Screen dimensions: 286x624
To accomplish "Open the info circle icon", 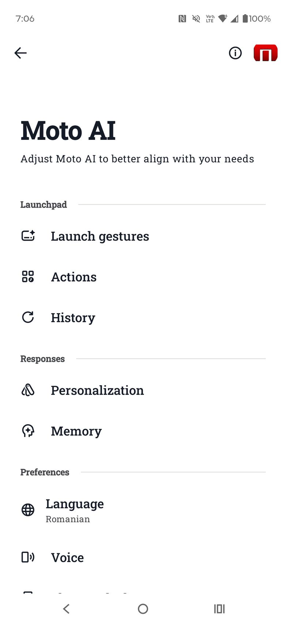I will [235, 53].
